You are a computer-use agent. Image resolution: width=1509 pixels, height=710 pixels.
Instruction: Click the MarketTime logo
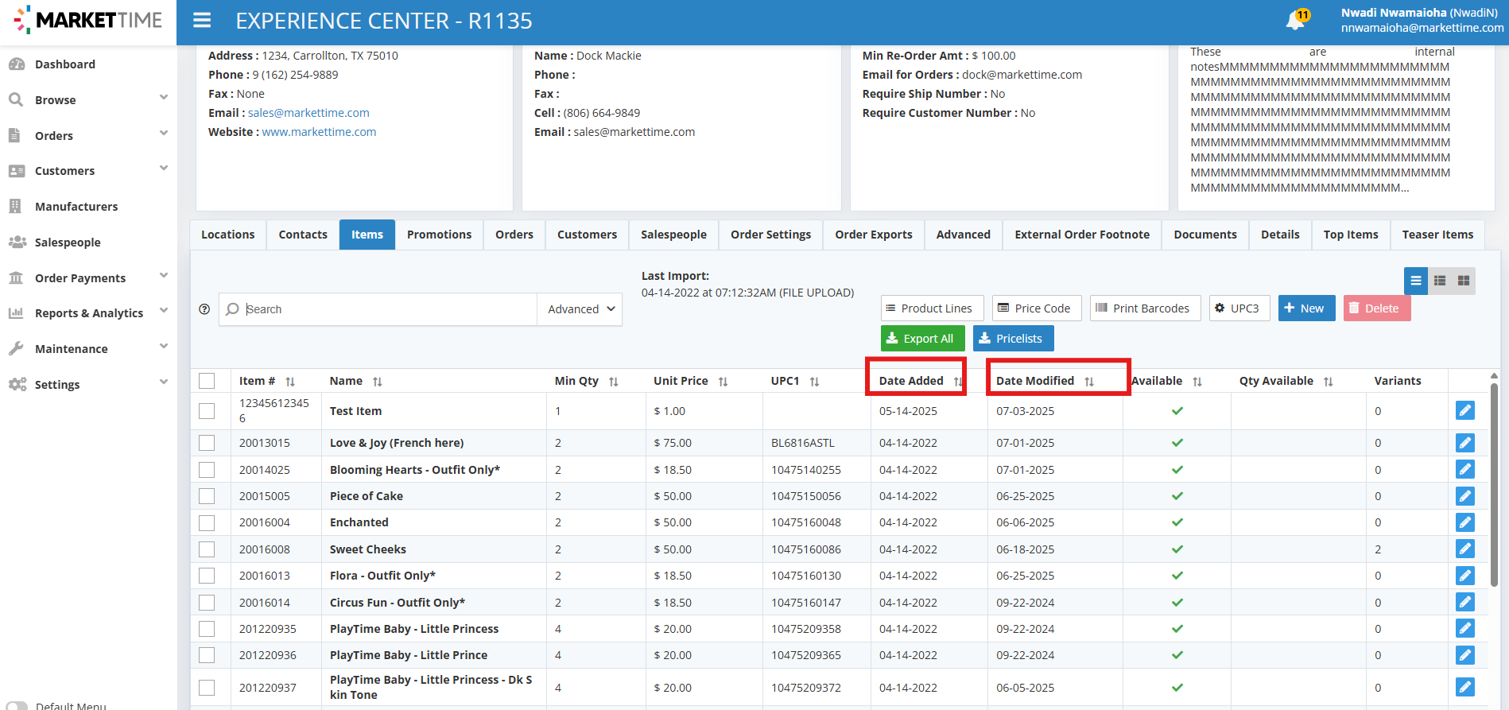[x=88, y=21]
